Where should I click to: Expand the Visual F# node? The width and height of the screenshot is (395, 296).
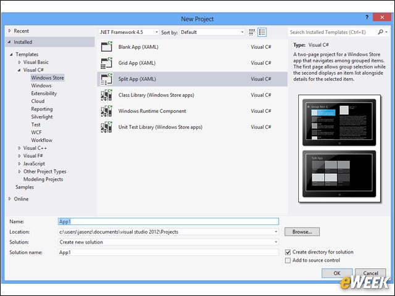coord(19,156)
